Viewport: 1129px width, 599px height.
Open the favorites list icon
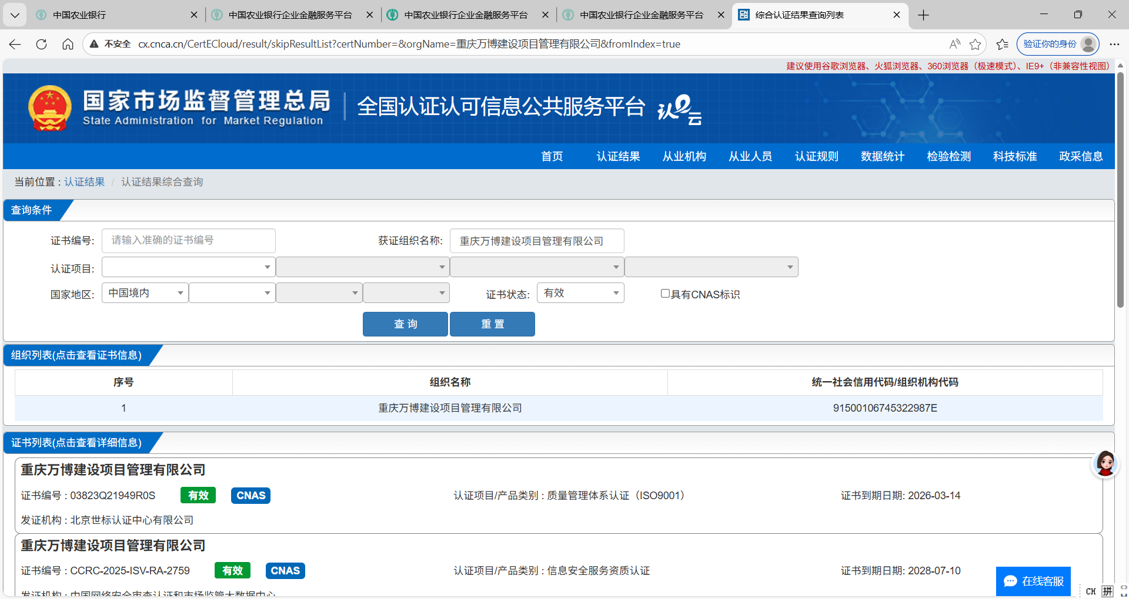[1003, 44]
